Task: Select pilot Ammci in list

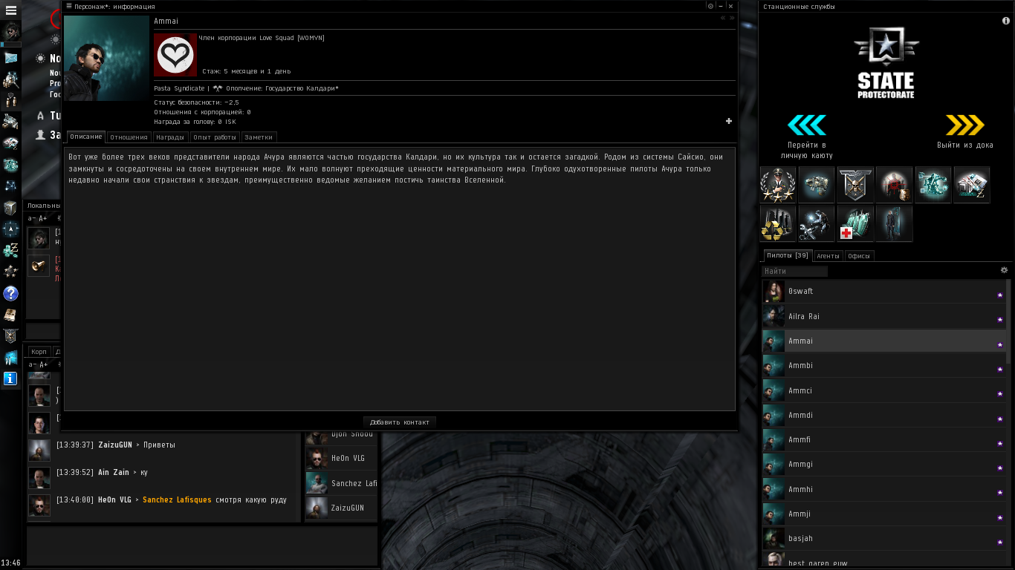Action: [x=883, y=390]
